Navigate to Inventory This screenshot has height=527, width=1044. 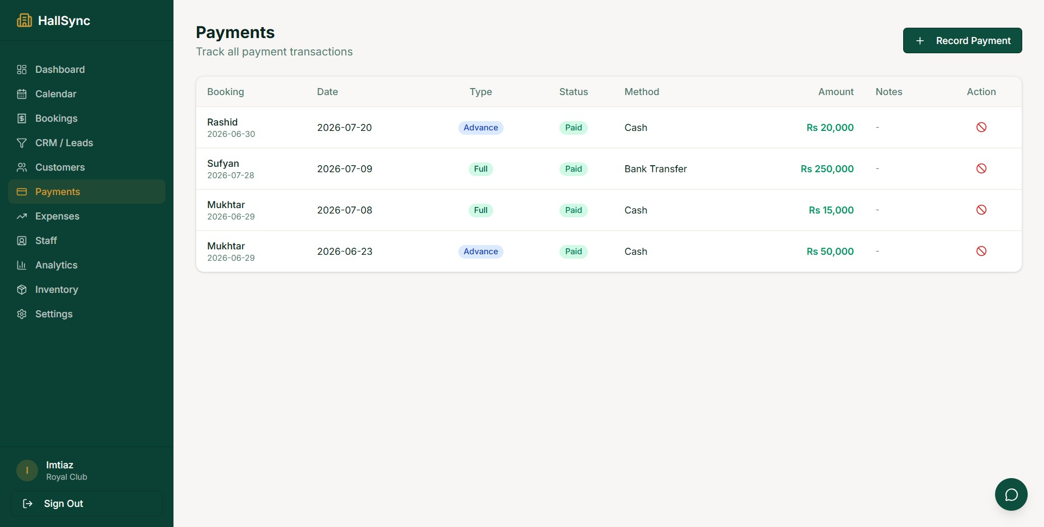click(x=87, y=290)
